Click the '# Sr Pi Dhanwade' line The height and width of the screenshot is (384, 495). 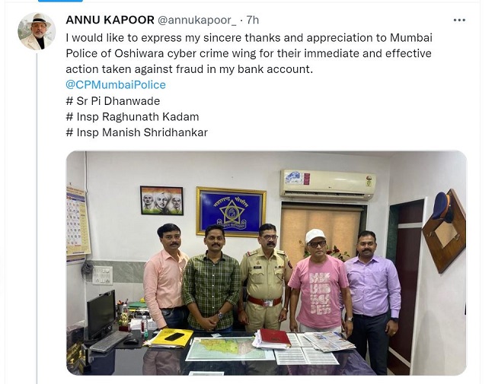pos(113,101)
